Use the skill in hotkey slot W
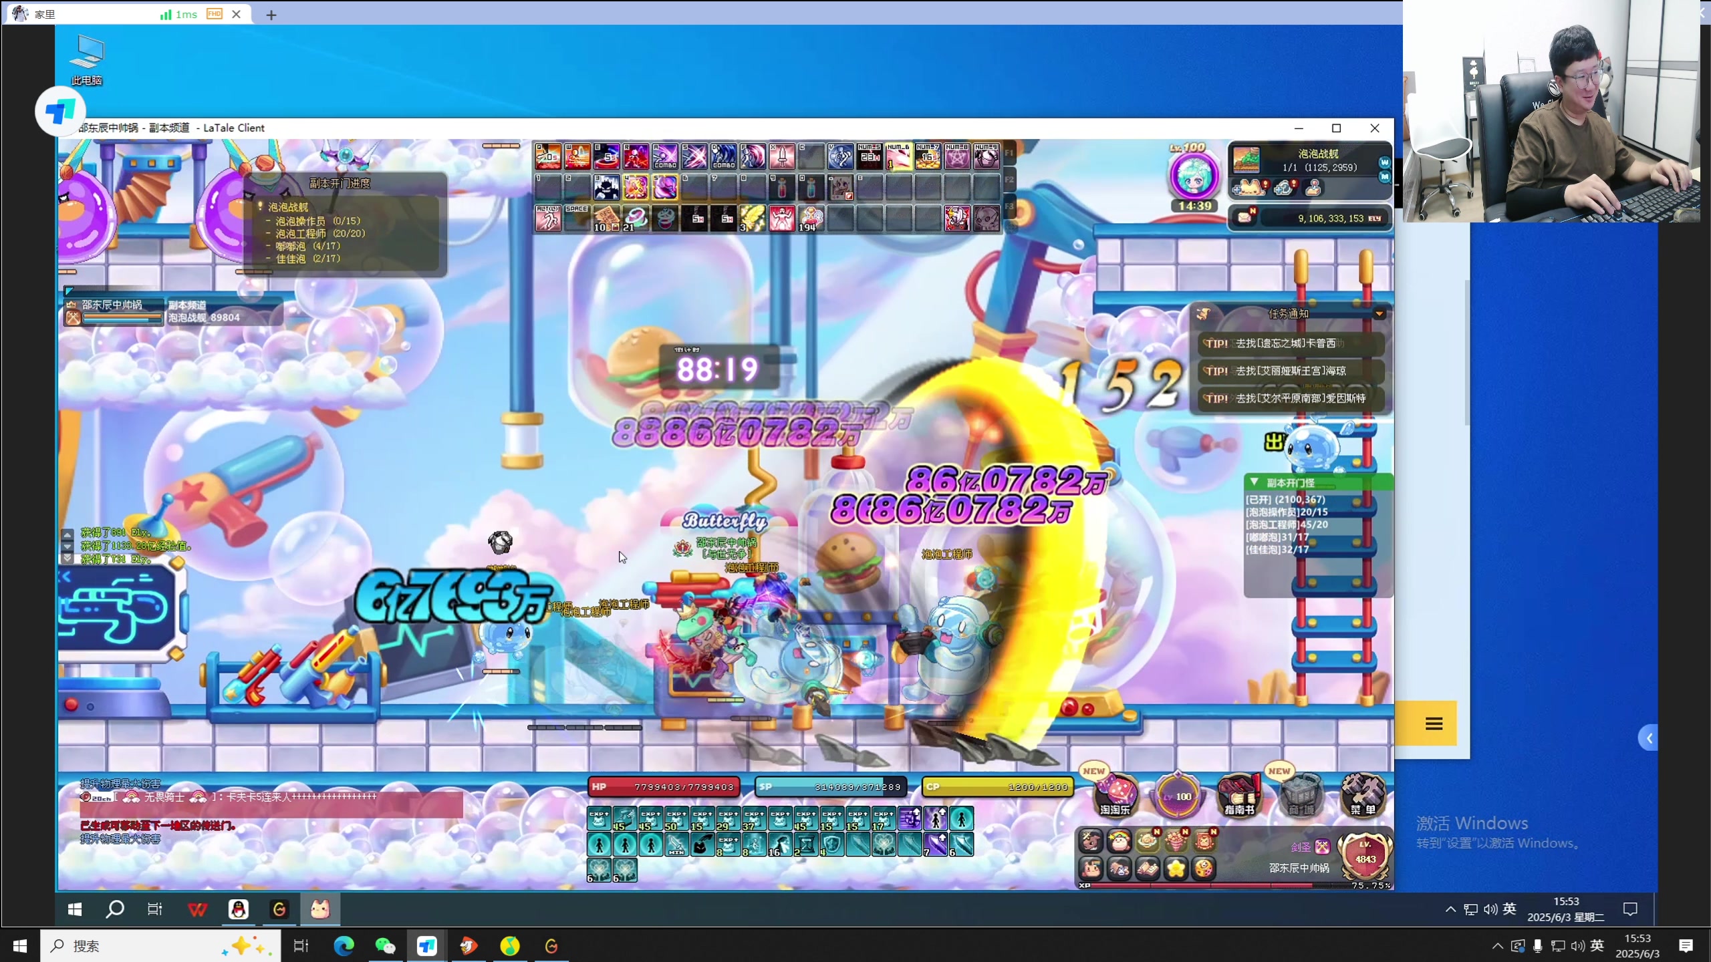This screenshot has width=1711, height=962. pos(577,157)
